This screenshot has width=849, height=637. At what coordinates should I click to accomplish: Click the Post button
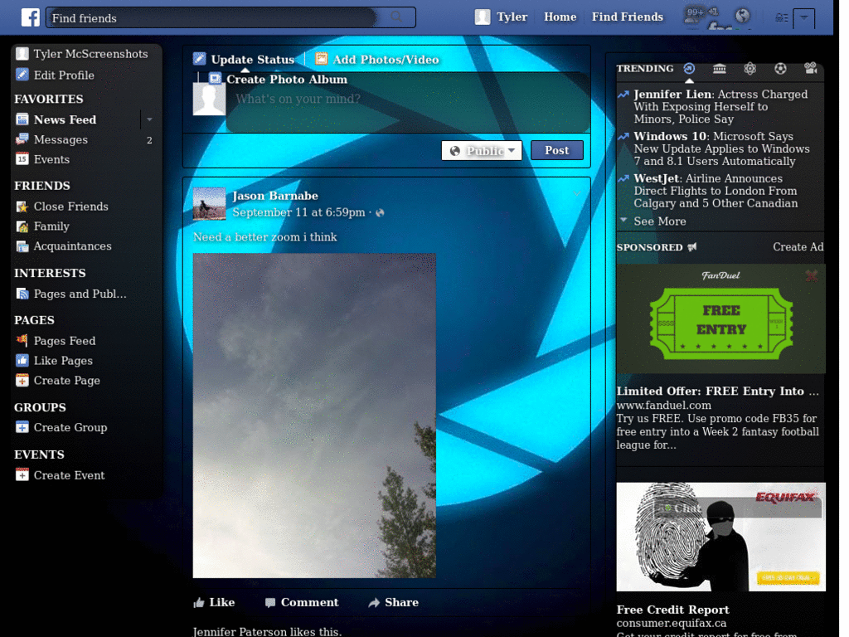(x=556, y=150)
